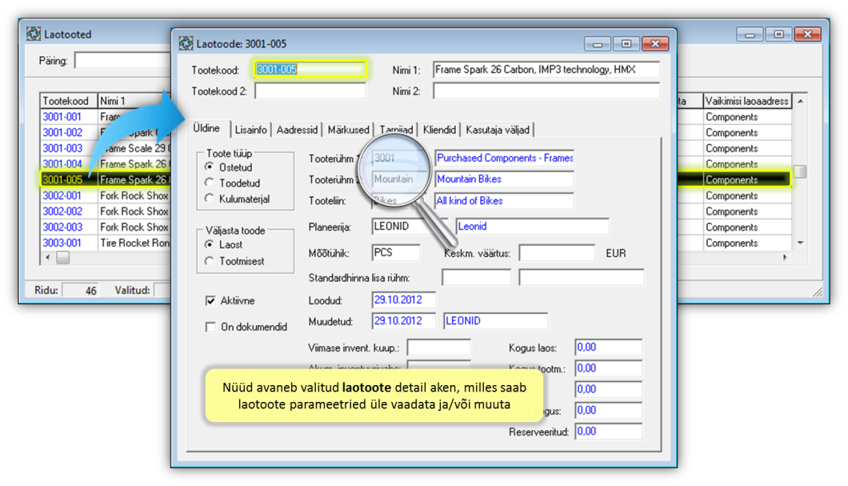This screenshot has height=486, width=848.
Task: Close the Laotooted background window
Action: pyautogui.click(x=808, y=34)
